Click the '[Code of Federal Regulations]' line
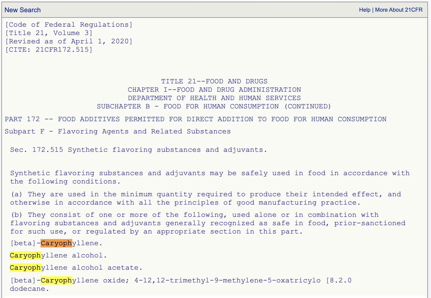The image size is (431, 298). click(x=69, y=25)
